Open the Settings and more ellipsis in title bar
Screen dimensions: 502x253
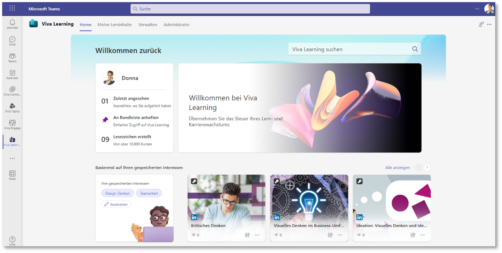477,9
